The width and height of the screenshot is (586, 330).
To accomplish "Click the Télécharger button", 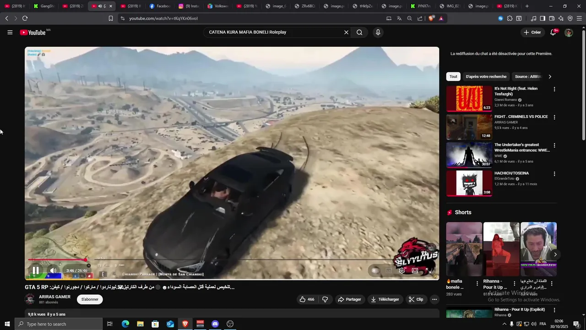I will click(385, 299).
